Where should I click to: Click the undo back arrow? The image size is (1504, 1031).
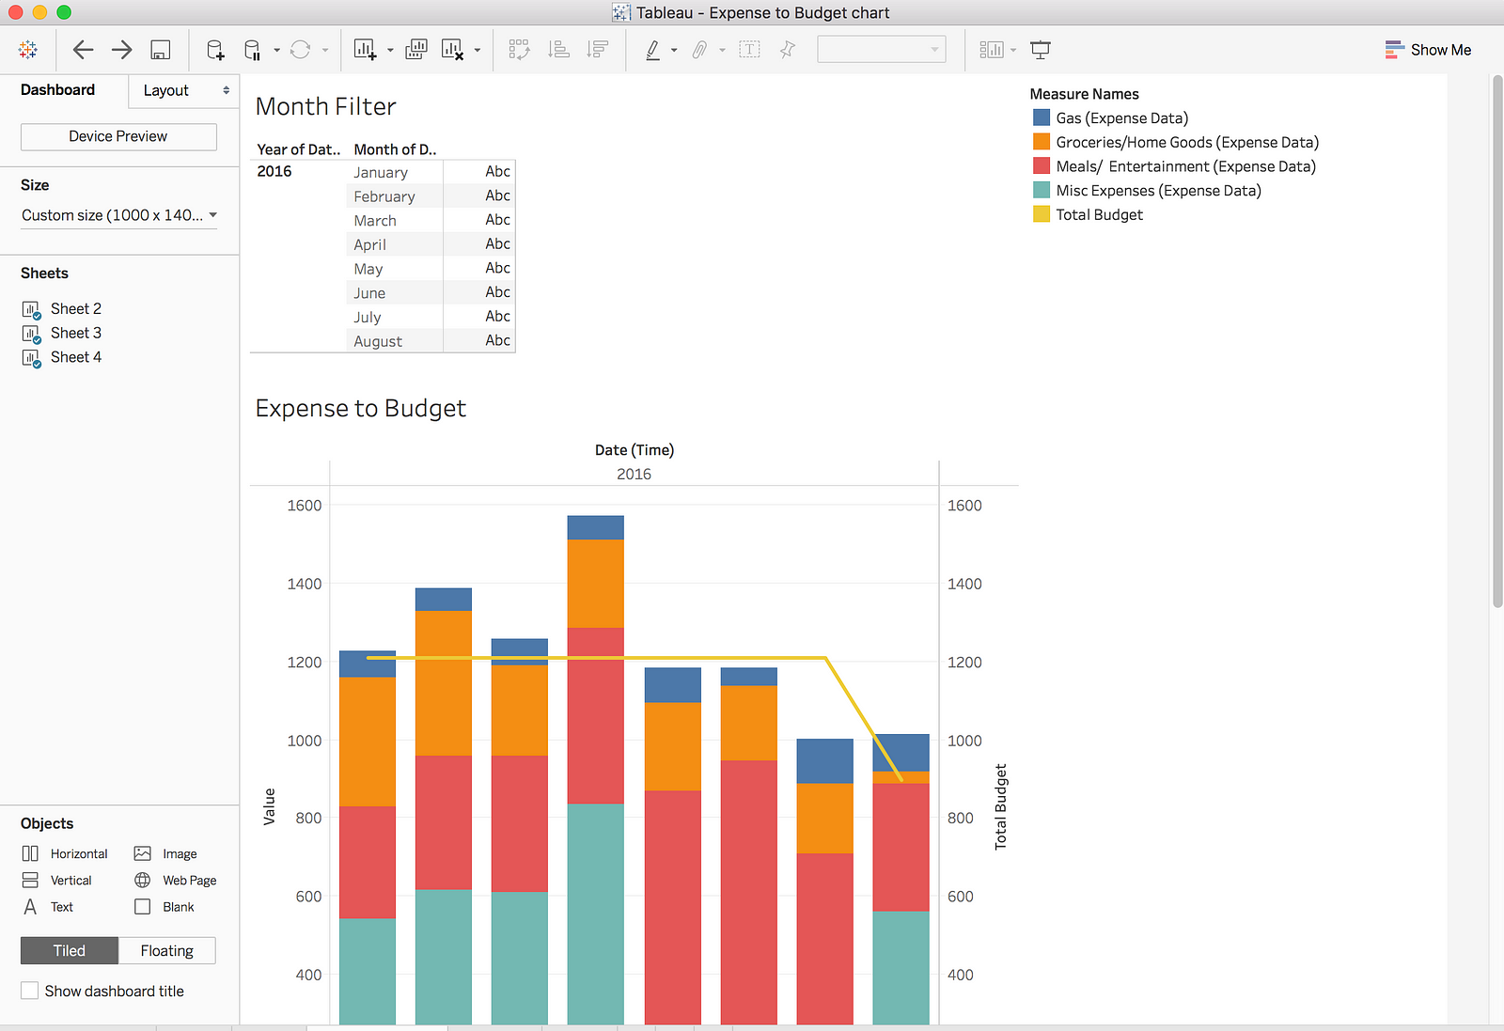(83, 50)
